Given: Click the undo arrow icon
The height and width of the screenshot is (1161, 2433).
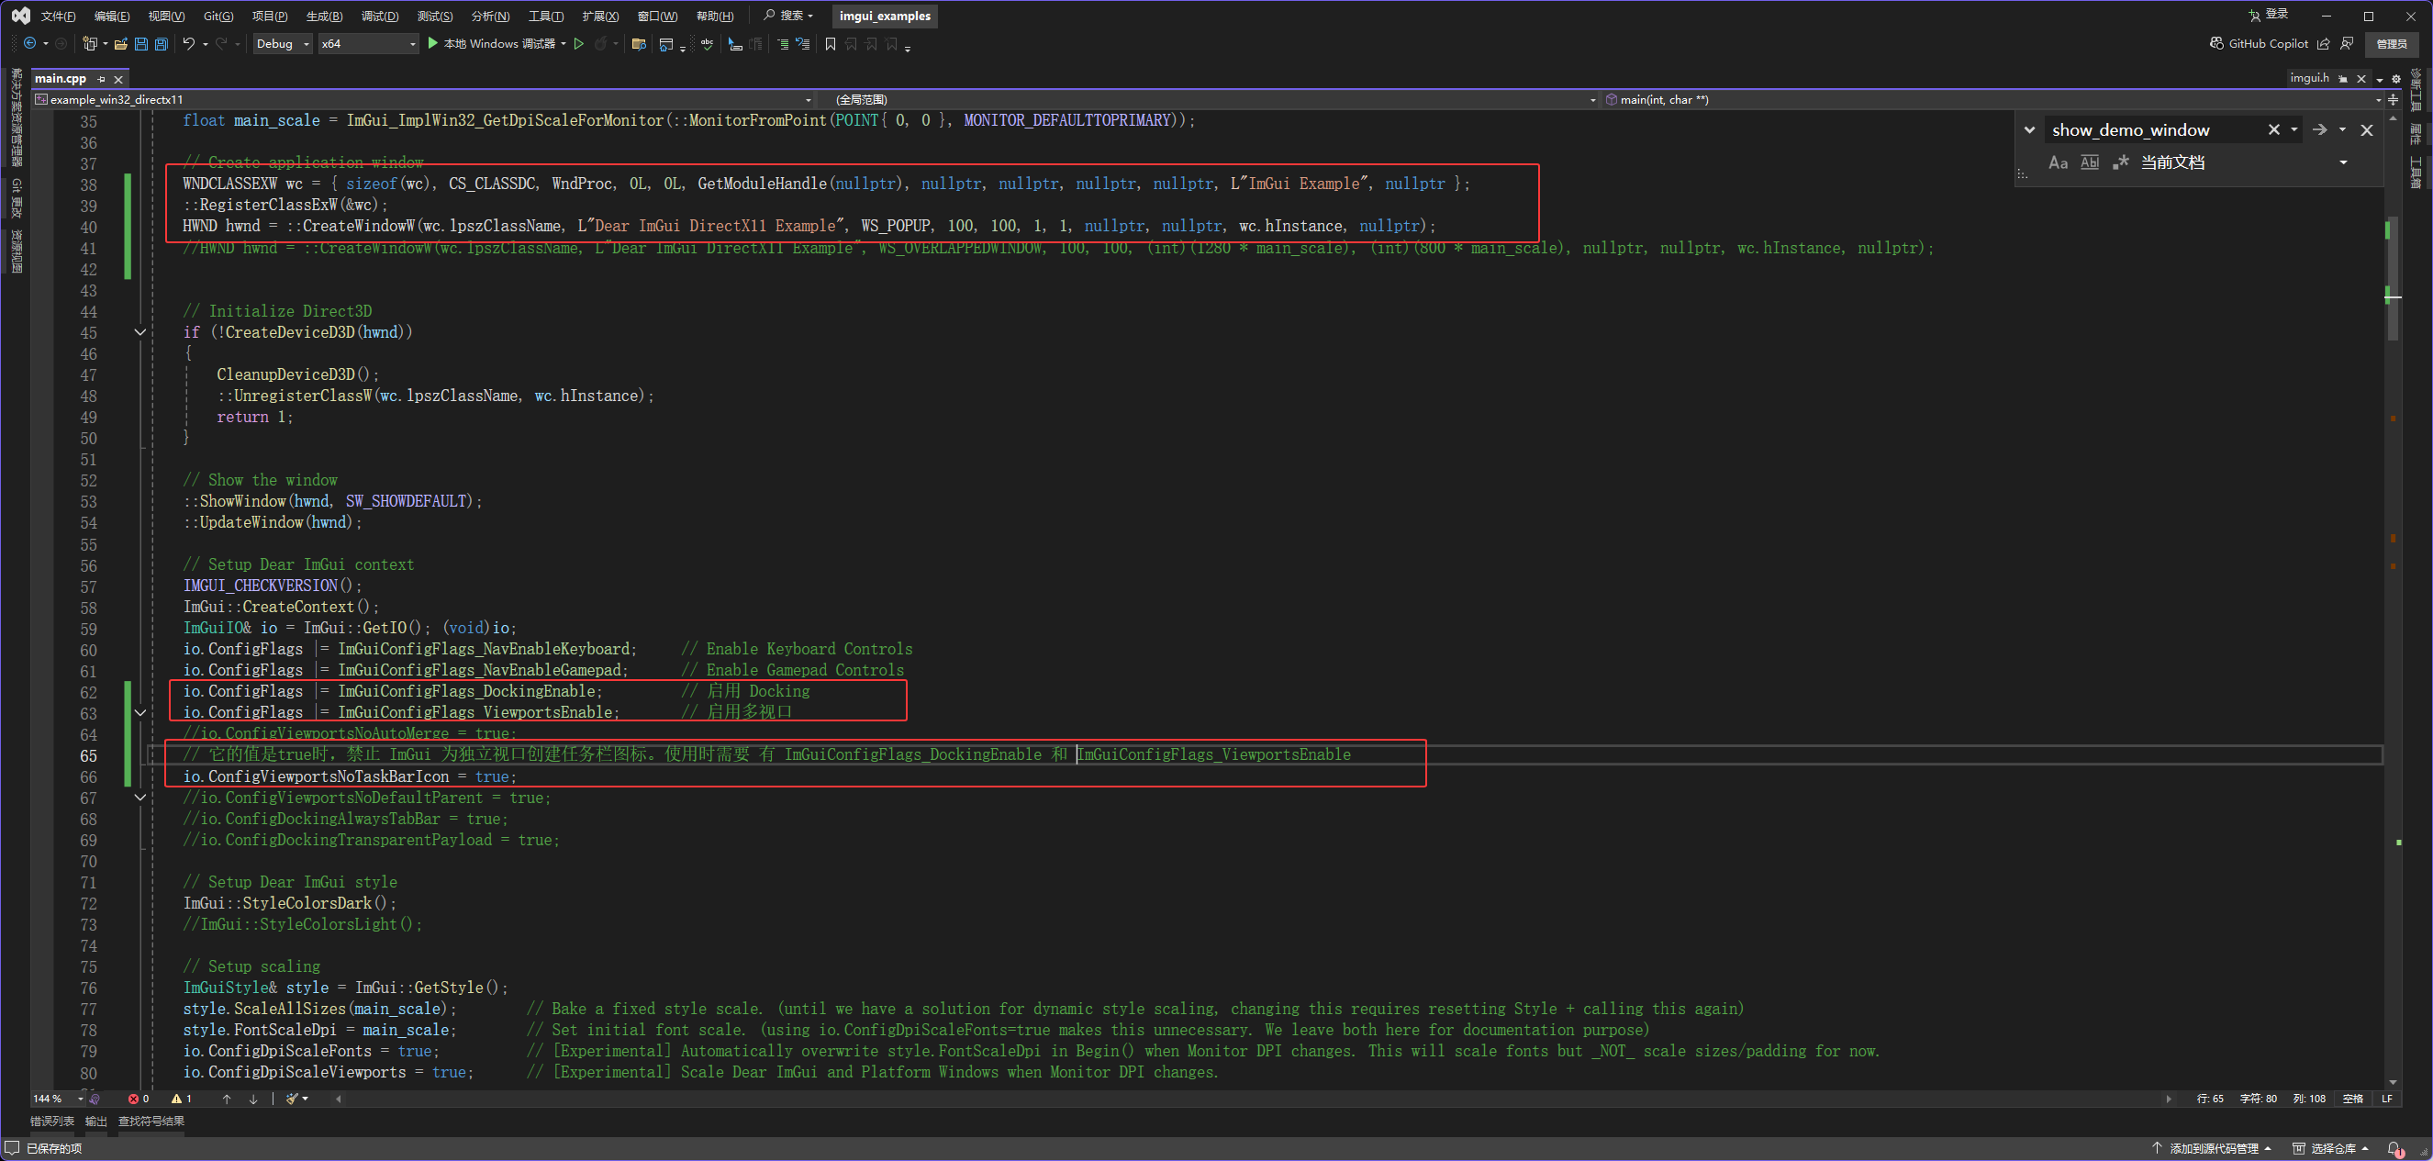Looking at the screenshot, I should [189, 43].
